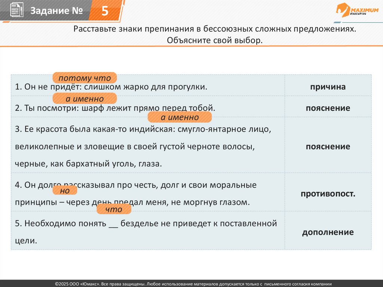Screen dimensions: 383x287
Task: Click the orange 'что' label
Action: tap(114, 209)
